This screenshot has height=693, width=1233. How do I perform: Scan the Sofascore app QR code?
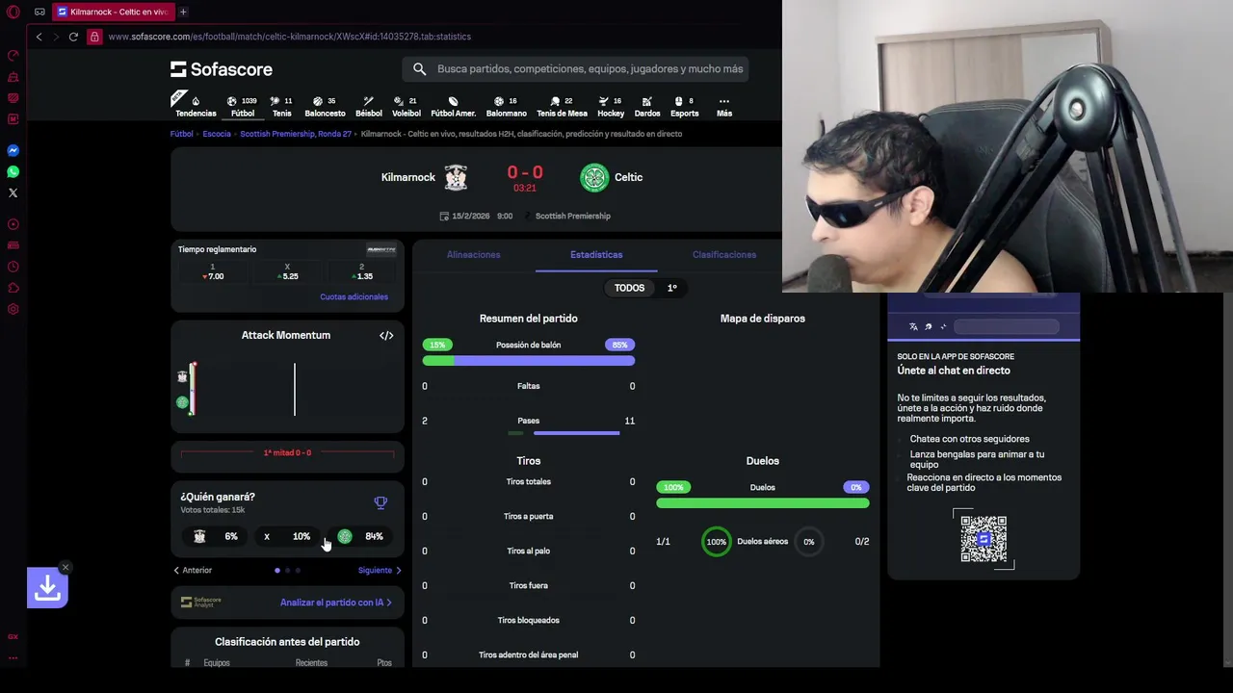pyautogui.click(x=984, y=539)
